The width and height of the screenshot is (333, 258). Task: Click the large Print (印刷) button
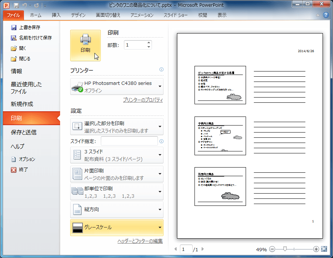(85, 45)
